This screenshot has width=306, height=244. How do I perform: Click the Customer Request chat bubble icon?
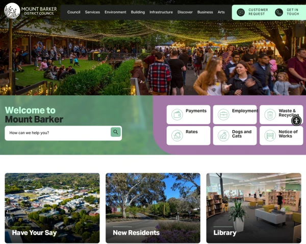click(241, 12)
